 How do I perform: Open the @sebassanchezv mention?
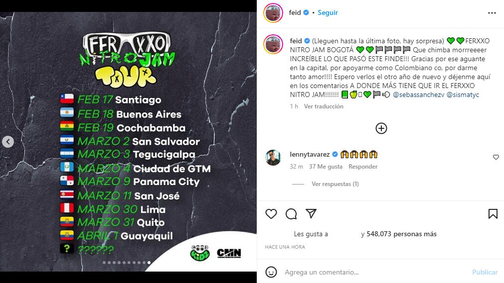[418, 94]
